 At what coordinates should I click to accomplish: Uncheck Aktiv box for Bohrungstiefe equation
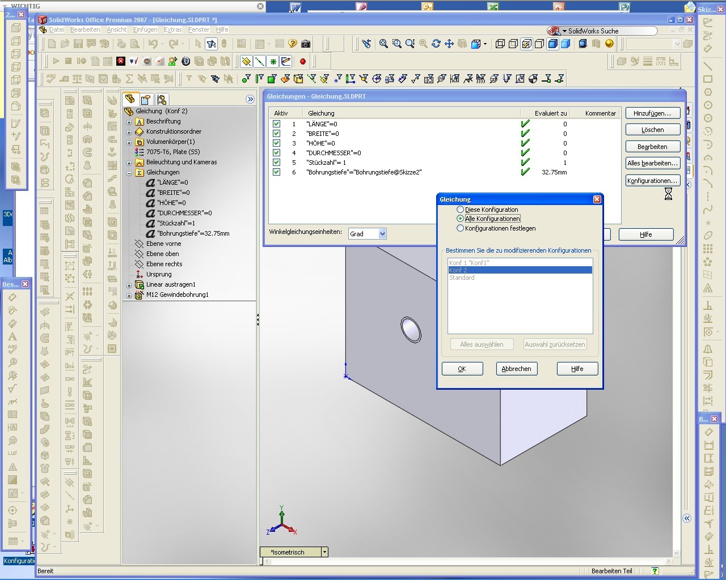pos(276,172)
